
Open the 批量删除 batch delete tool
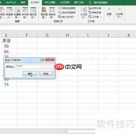[x=17, y=13]
